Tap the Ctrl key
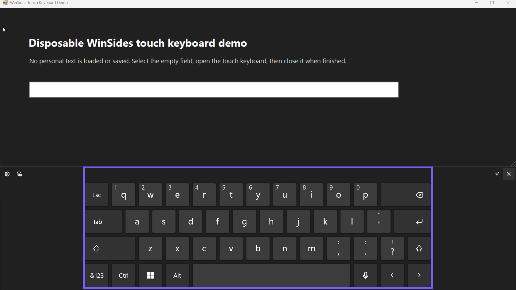 (x=124, y=275)
